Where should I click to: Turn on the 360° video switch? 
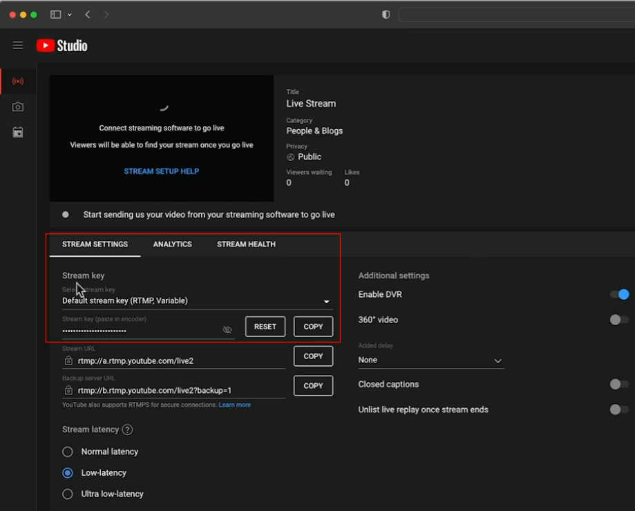coord(620,320)
